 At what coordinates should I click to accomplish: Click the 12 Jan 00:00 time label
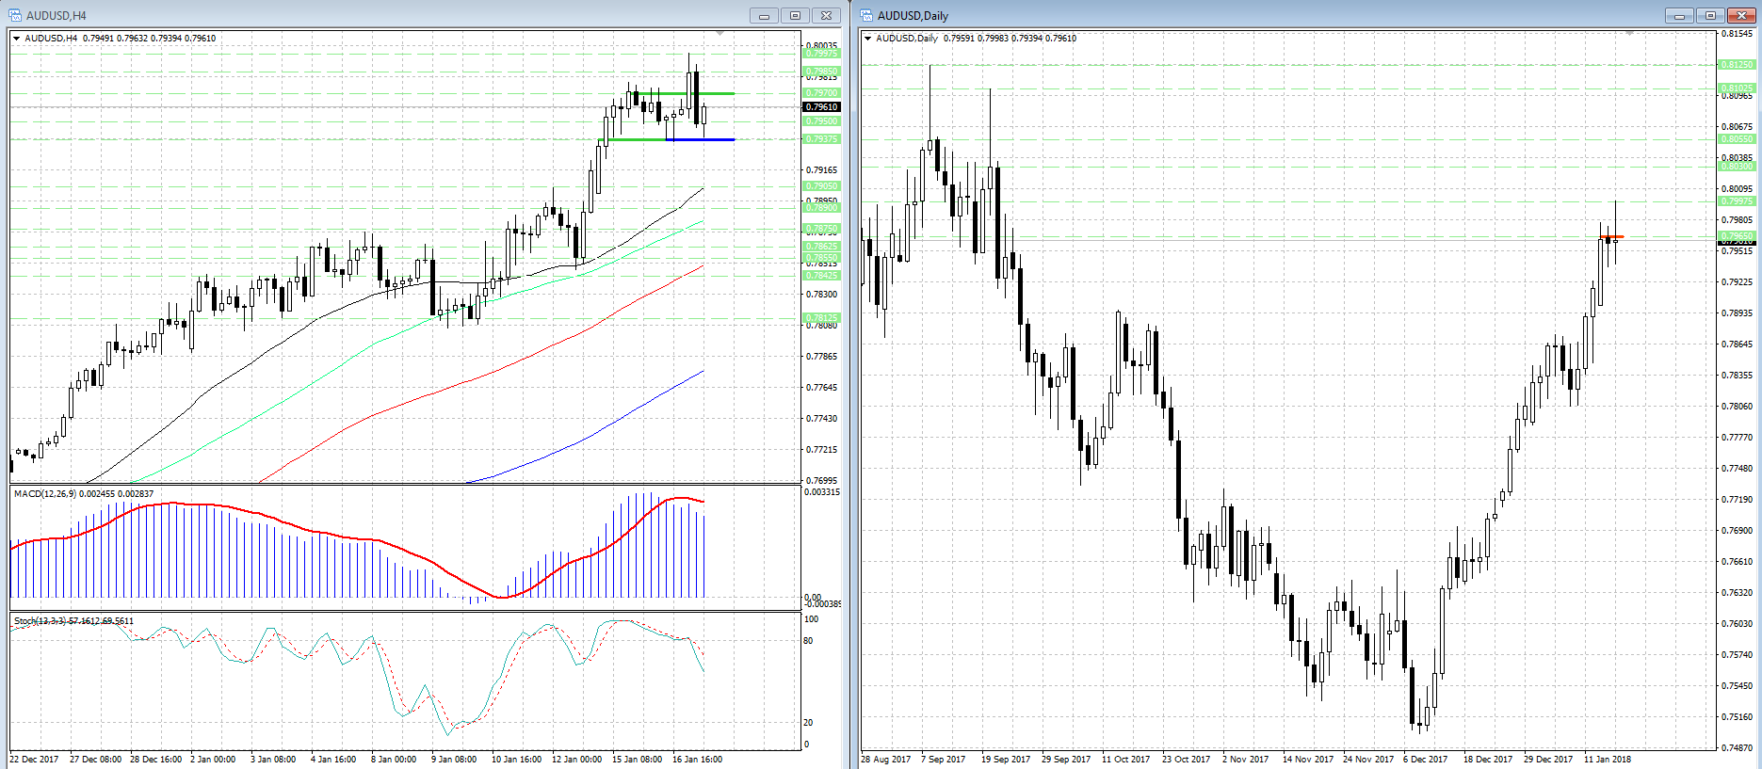click(576, 760)
